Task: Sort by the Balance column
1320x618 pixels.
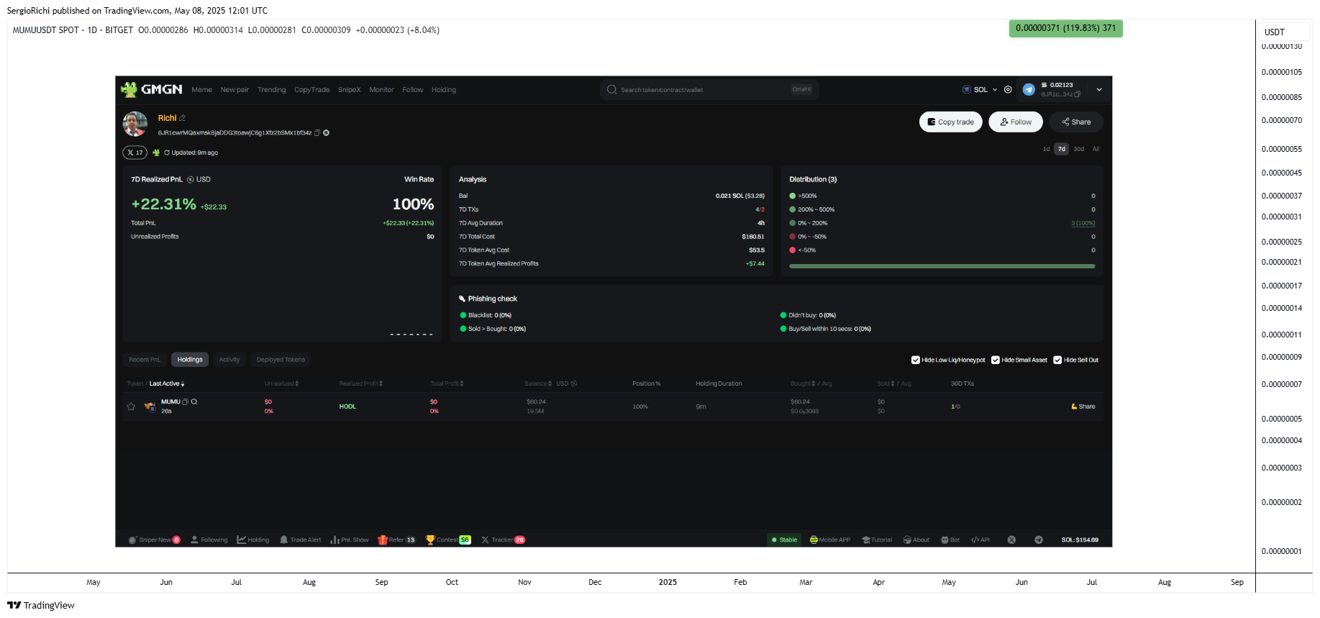Action: [x=538, y=384]
